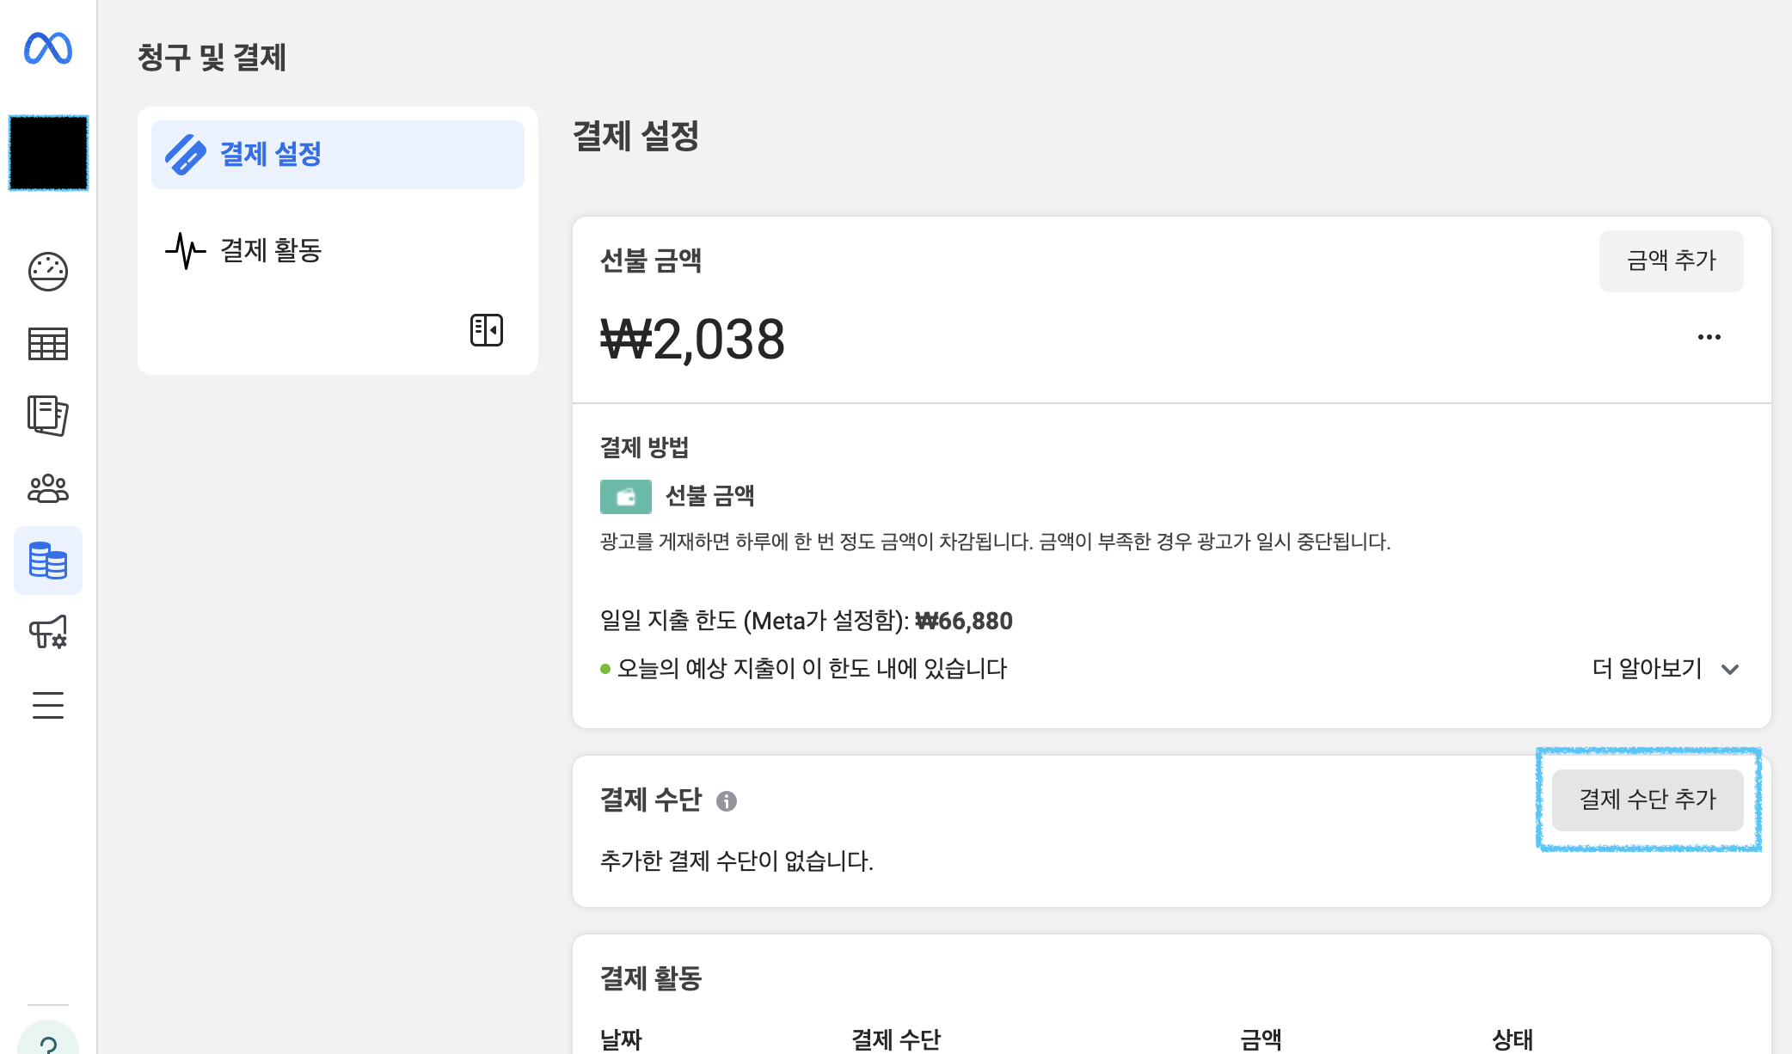Select the 결제 설정 menu item
This screenshot has height=1054, width=1792.
click(x=338, y=155)
